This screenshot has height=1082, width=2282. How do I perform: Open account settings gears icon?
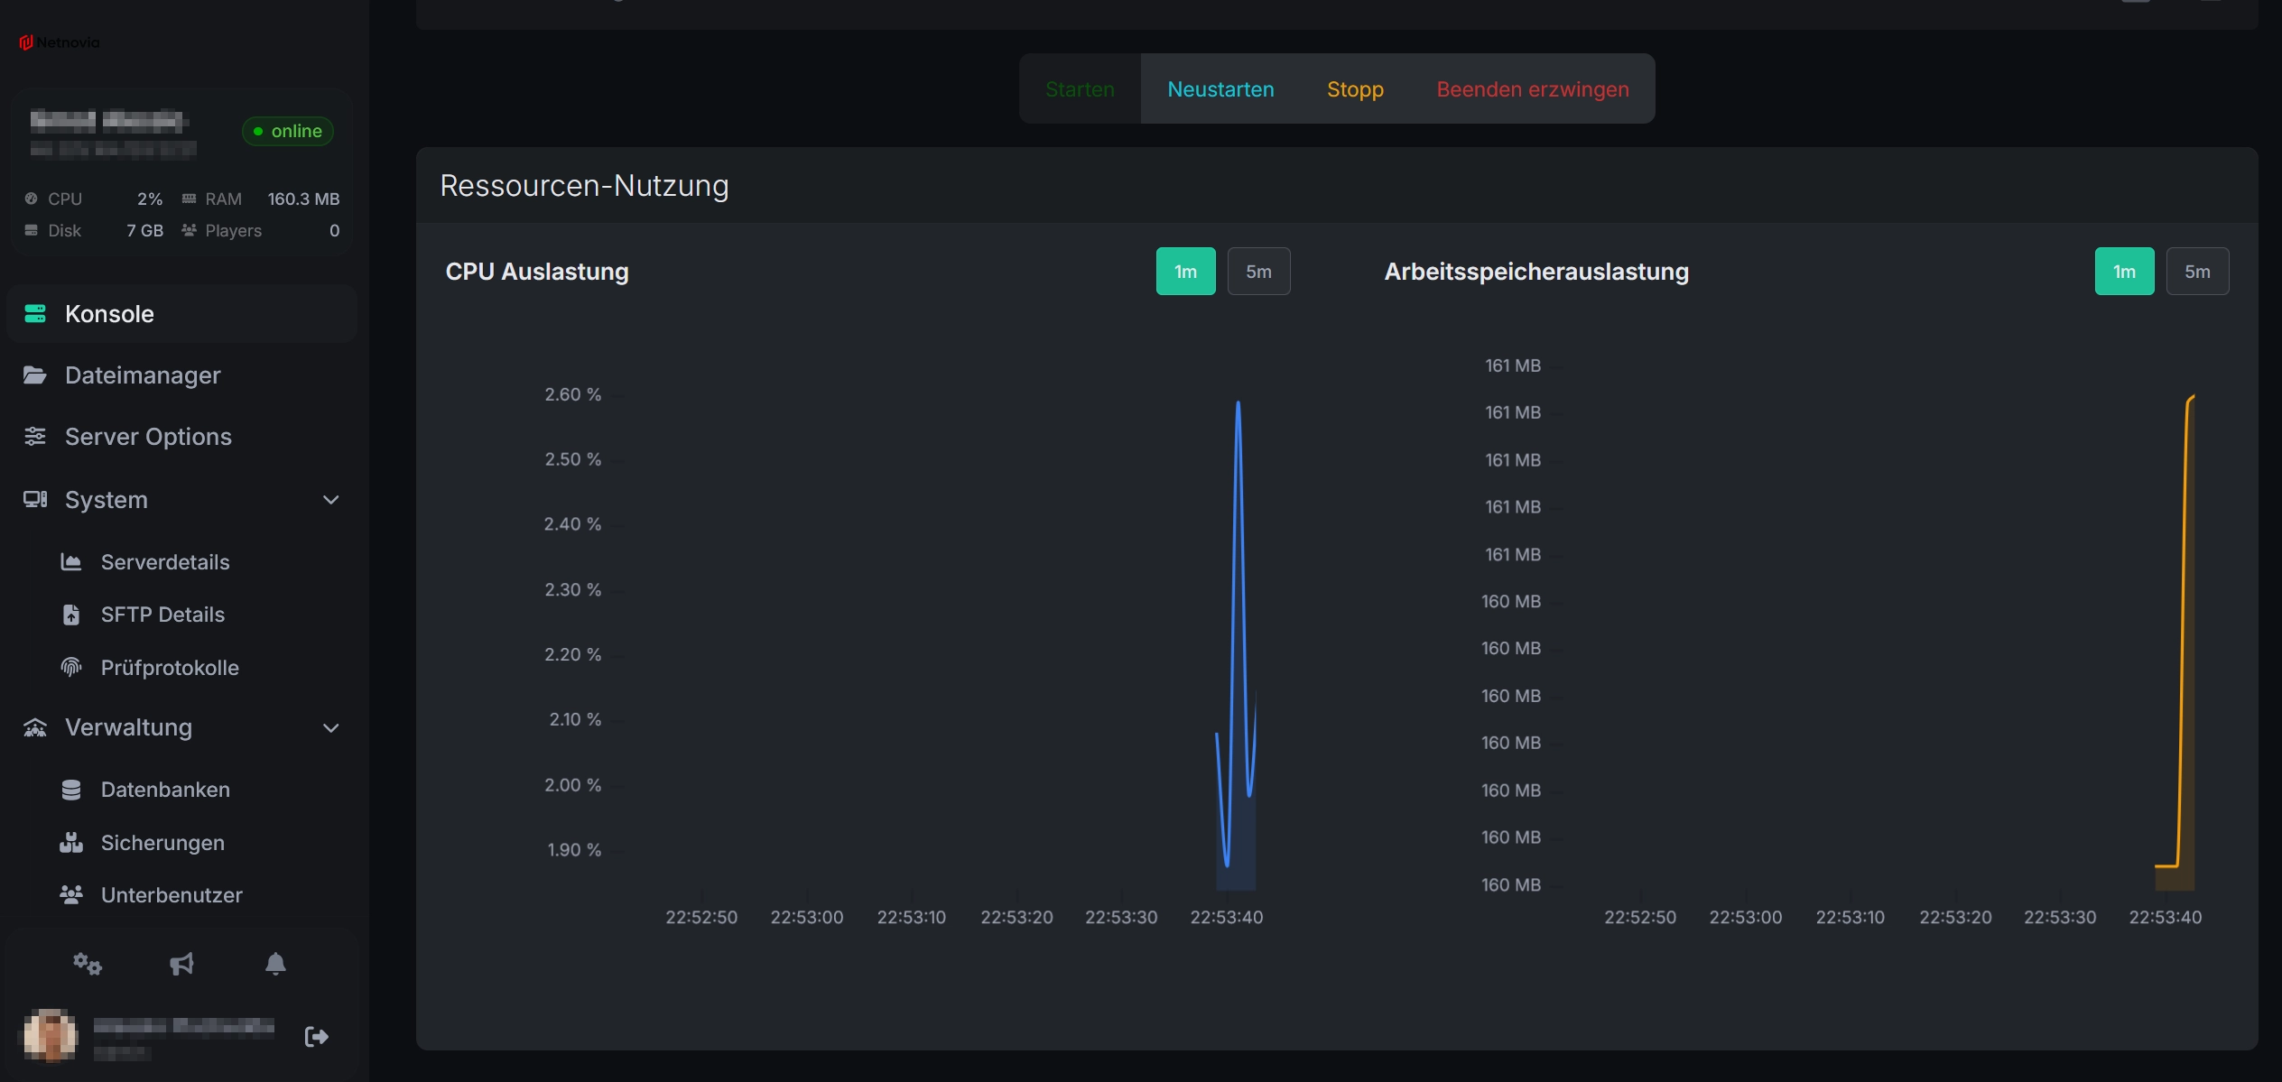tap(88, 964)
